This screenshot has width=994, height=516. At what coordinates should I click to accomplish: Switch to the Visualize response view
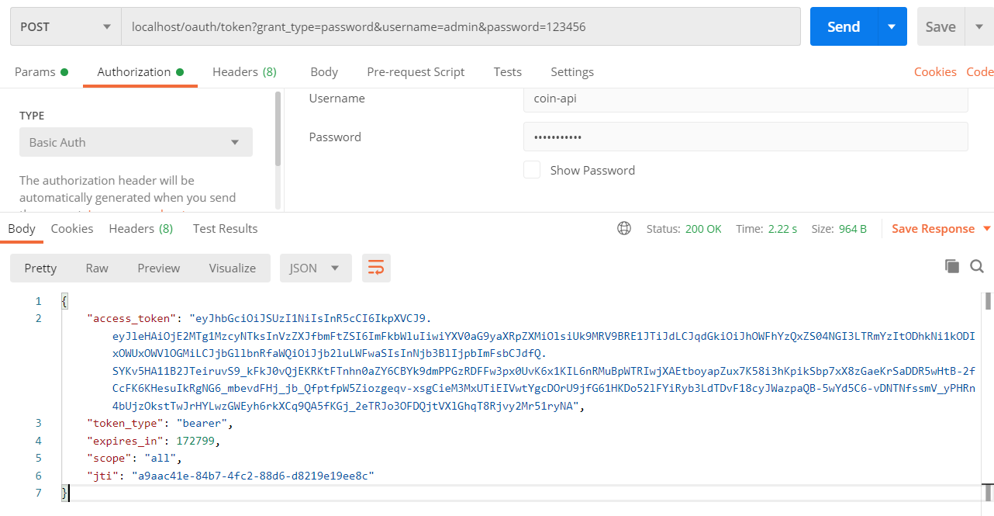[x=232, y=267]
